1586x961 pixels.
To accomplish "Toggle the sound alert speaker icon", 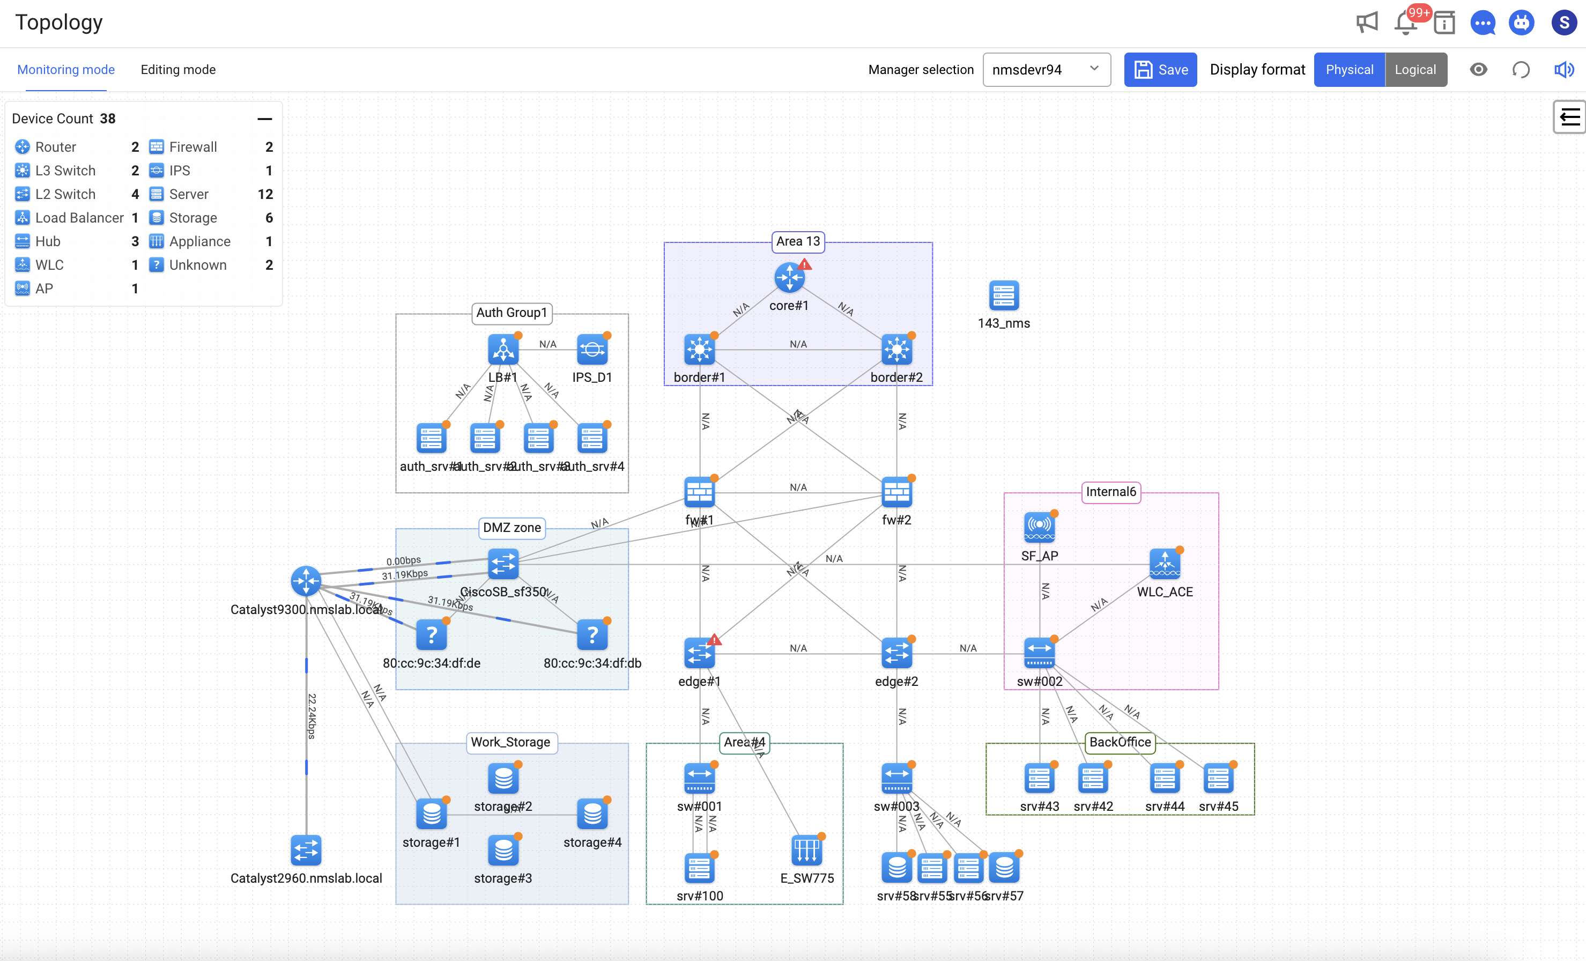I will pos(1563,70).
